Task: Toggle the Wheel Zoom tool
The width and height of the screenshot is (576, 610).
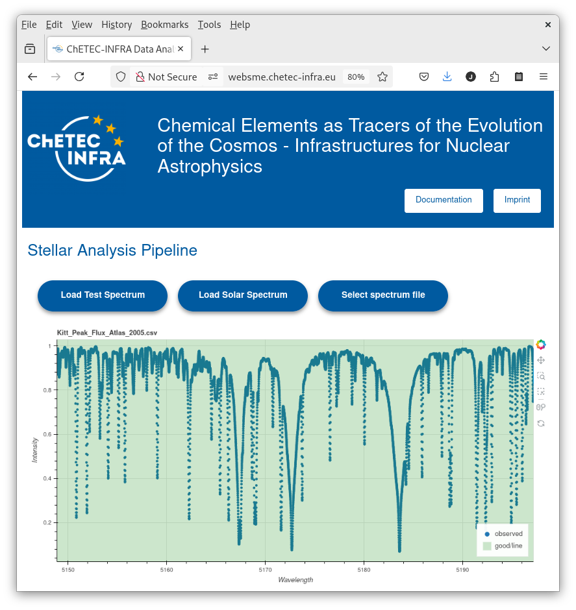Action: click(x=540, y=408)
